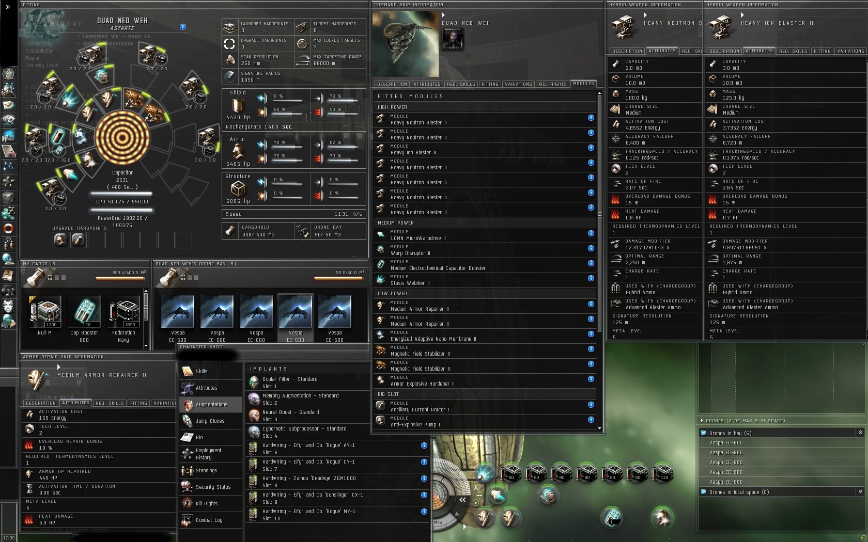This screenshot has width=868, height=542.
Task: Open the Kill Rights tab in Command Ship Information
Action: click(552, 84)
